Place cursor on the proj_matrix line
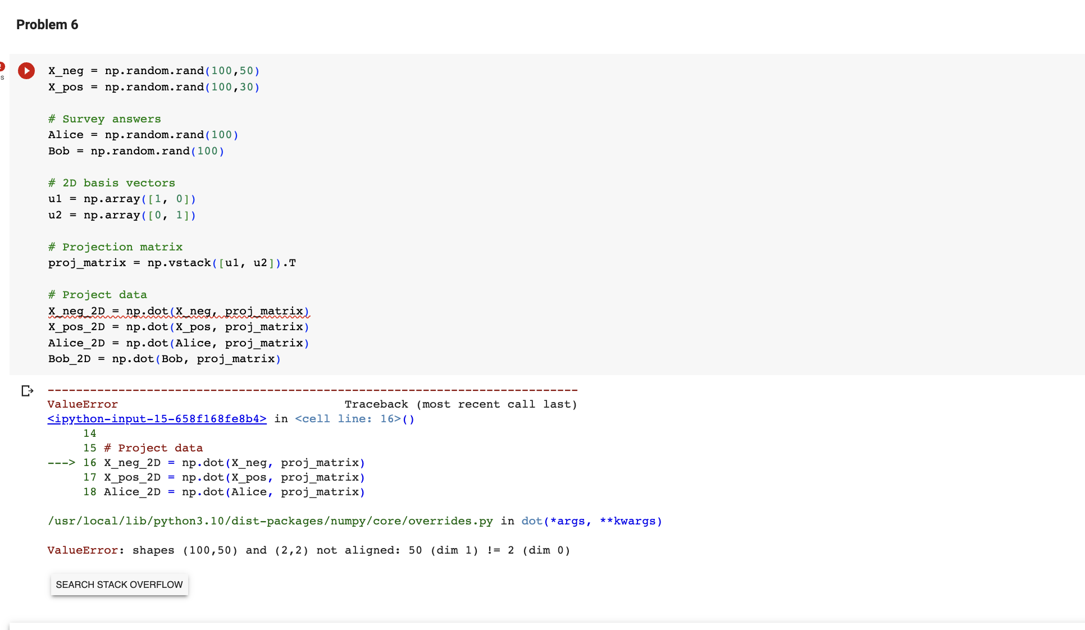This screenshot has width=1085, height=630. tap(172, 263)
